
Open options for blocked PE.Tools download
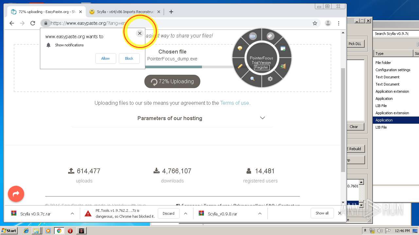coord(186,213)
